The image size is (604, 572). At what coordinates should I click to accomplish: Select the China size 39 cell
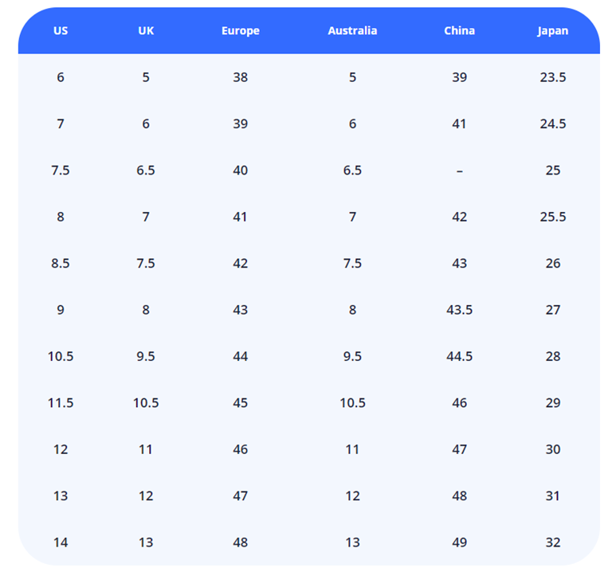click(460, 77)
